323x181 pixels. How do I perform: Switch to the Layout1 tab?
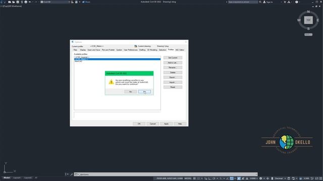pyautogui.click(x=17, y=177)
